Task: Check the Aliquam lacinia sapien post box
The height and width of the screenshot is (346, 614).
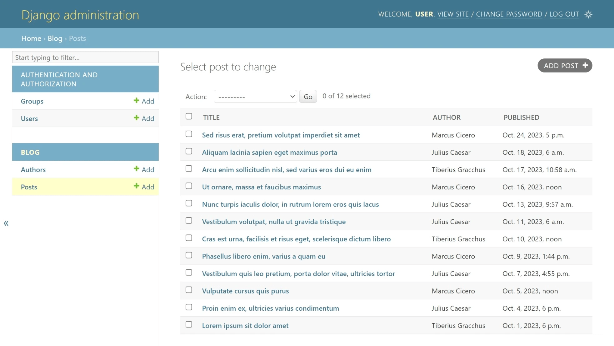Action: [x=189, y=151]
